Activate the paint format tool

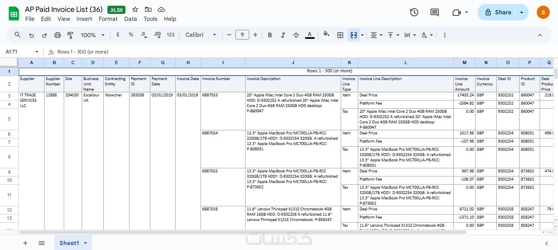click(70, 35)
